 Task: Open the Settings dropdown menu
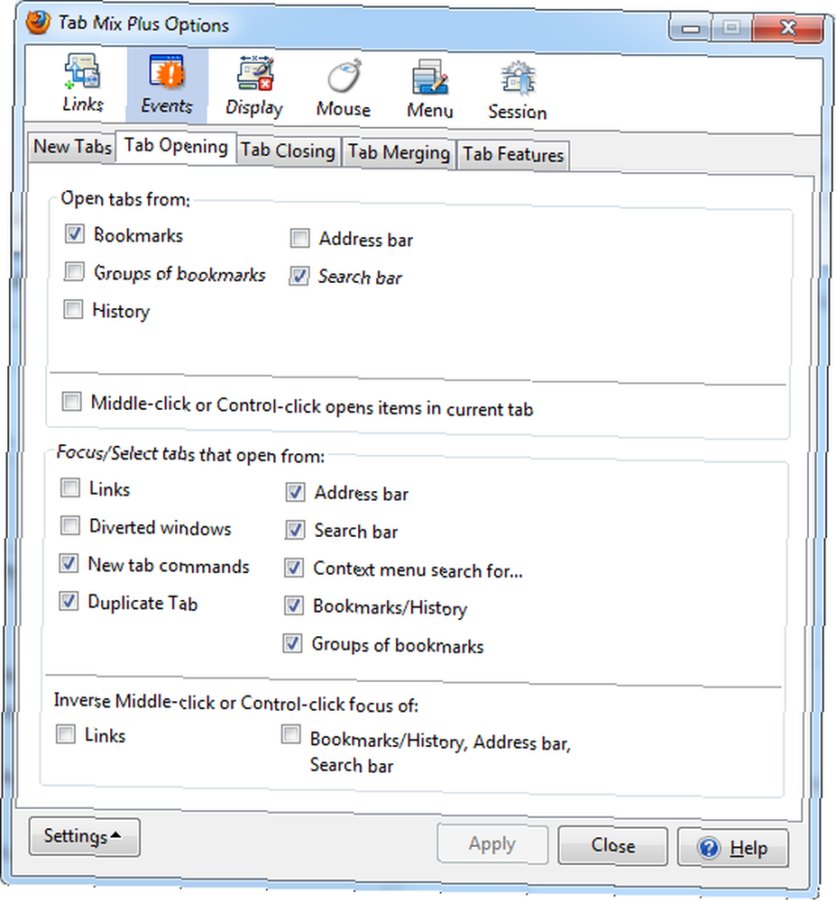click(84, 837)
